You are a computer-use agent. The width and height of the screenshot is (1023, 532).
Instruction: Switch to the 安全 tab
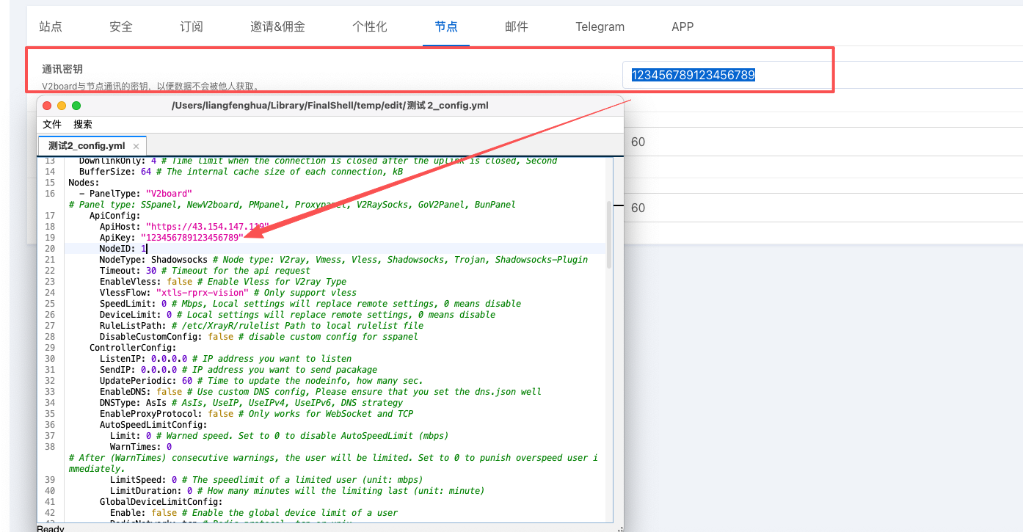121,26
